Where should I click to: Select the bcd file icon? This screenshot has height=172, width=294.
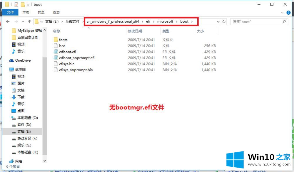(x=56, y=46)
